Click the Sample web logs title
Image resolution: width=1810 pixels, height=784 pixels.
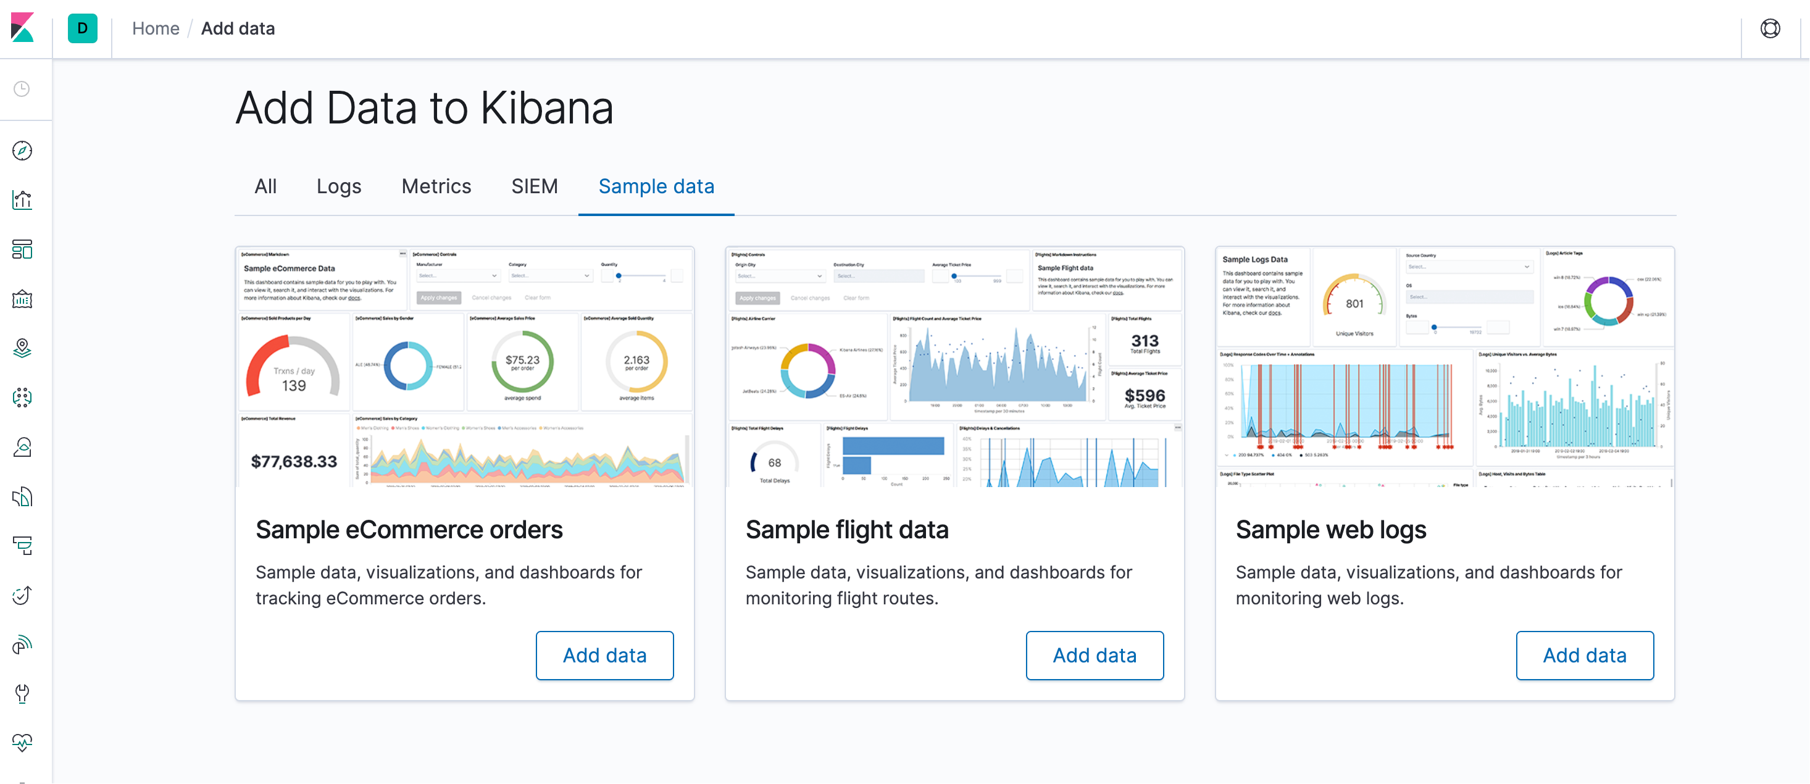(x=1331, y=530)
